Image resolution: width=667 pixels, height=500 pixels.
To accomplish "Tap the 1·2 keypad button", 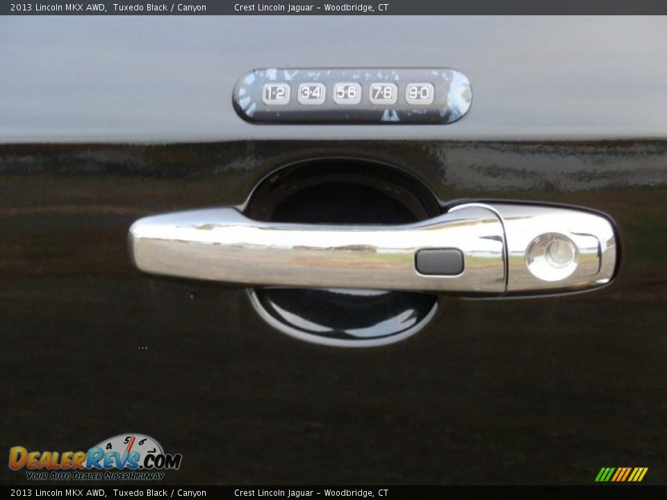I will [x=276, y=94].
